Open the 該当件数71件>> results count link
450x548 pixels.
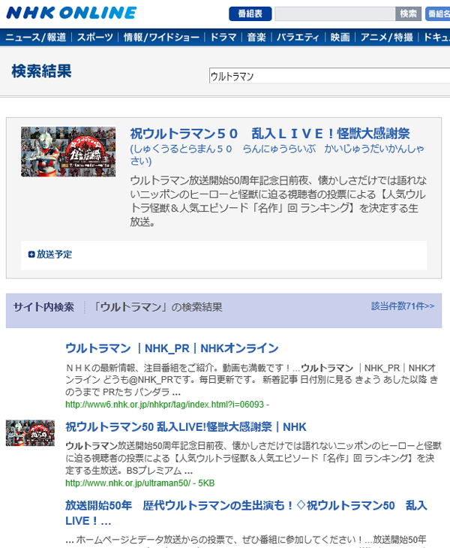point(403,306)
